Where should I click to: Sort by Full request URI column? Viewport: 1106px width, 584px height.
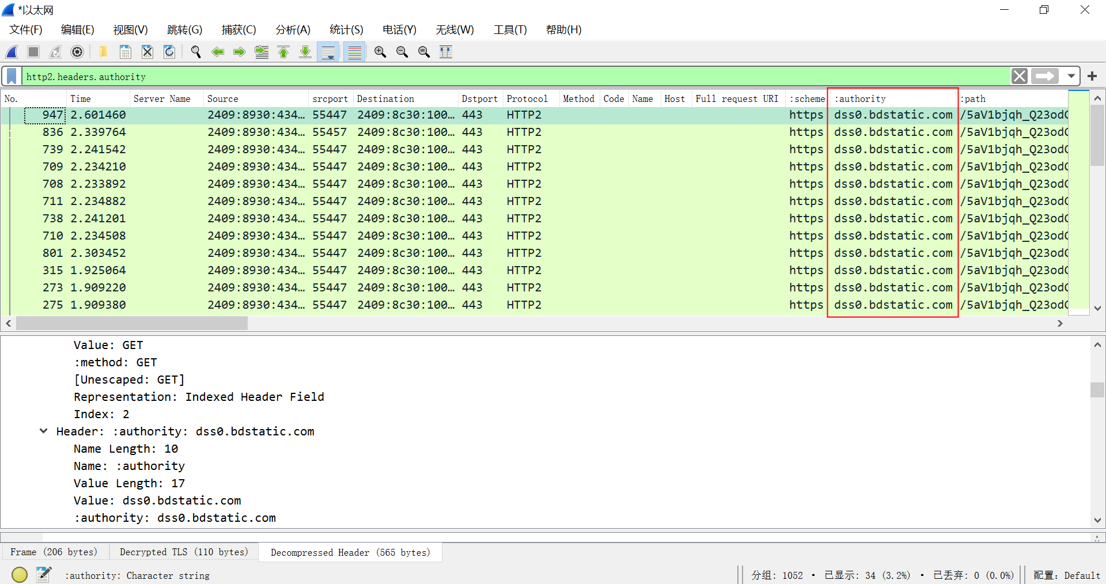(737, 99)
